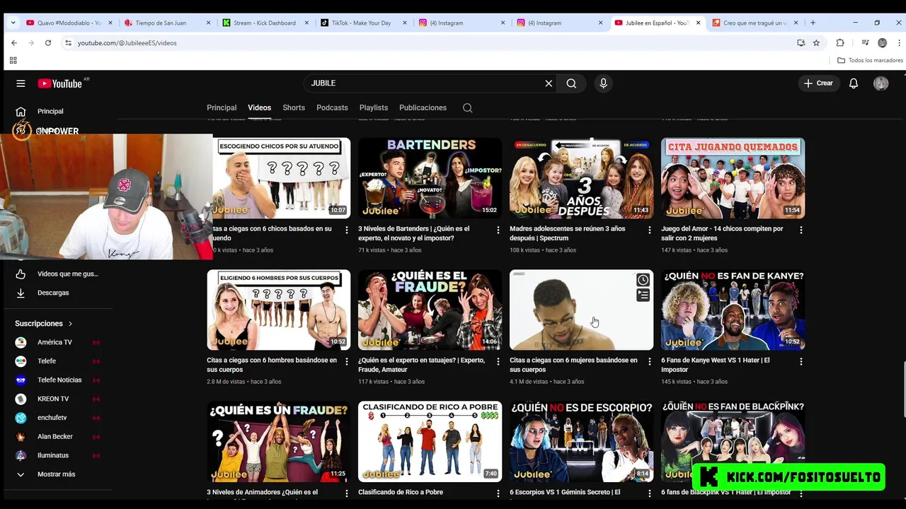
Task: Open Todos los marcadores bookmarks folder
Action: click(870, 61)
